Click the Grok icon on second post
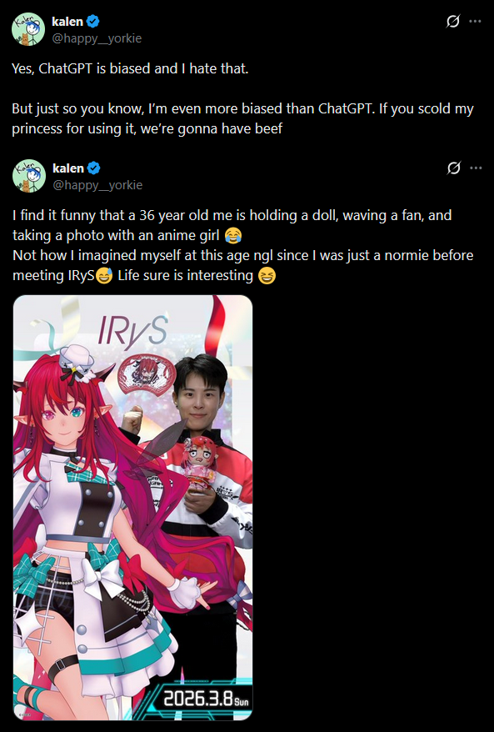 [453, 168]
